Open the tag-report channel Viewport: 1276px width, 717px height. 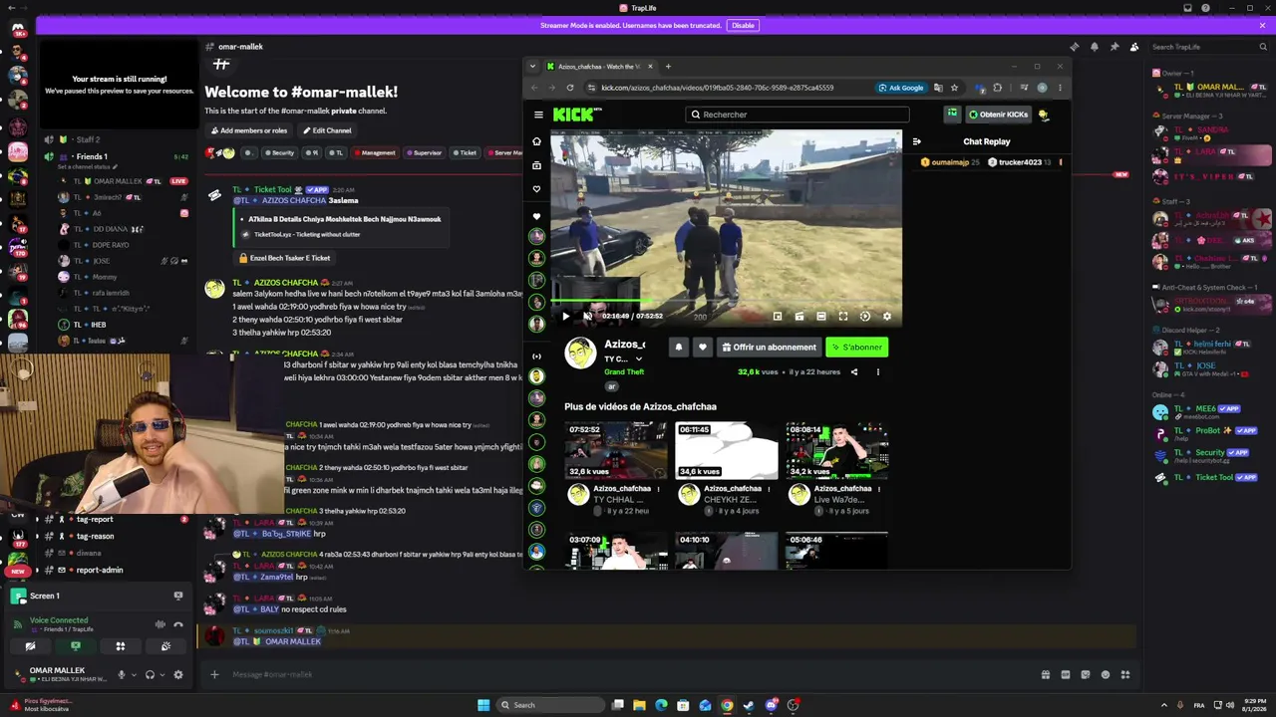coord(95,519)
